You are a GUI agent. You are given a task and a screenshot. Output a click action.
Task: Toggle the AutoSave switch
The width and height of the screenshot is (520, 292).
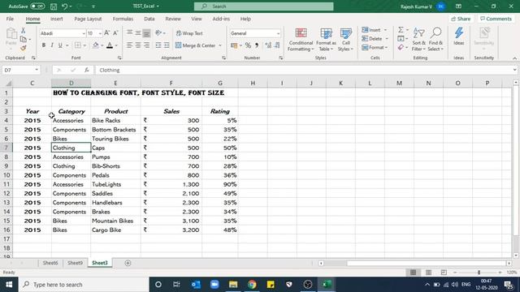coord(37,6)
